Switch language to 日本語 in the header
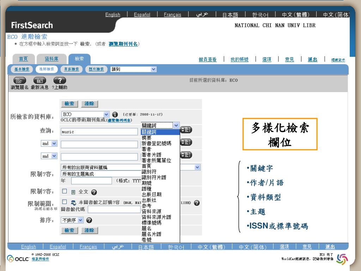The height and width of the screenshot is (271, 361). [230, 15]
